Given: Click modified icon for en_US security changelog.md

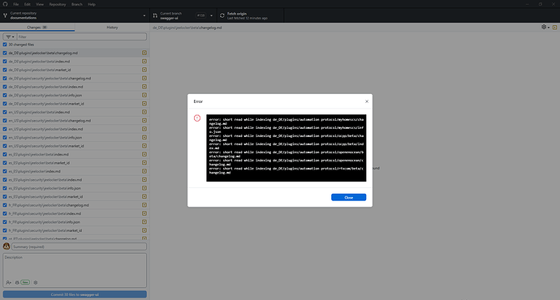Looking at the screenshot, I should pyautogui.click(x=144, y=121).
